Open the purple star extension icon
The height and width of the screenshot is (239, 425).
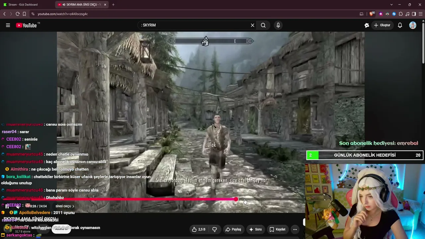tap(381, 14)
